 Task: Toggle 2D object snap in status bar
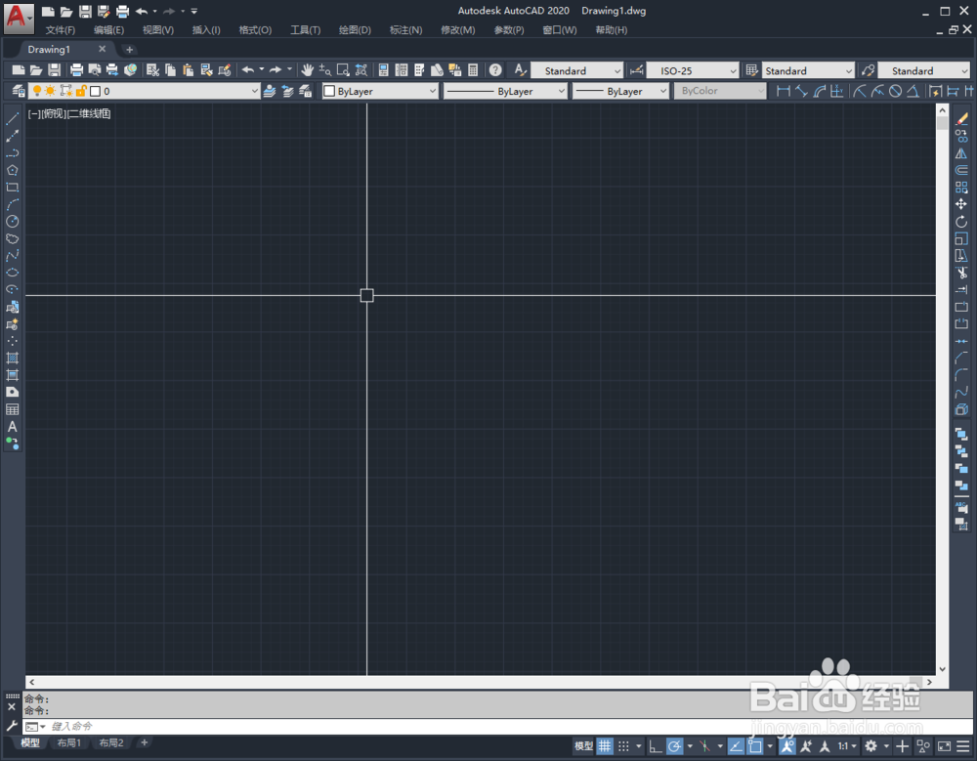pyautogui.click(x=755, y=746)
